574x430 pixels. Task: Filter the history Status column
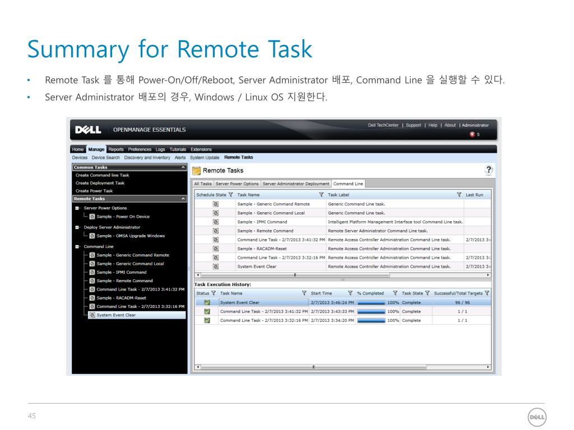pyautogui.click(x=214, y=293)
